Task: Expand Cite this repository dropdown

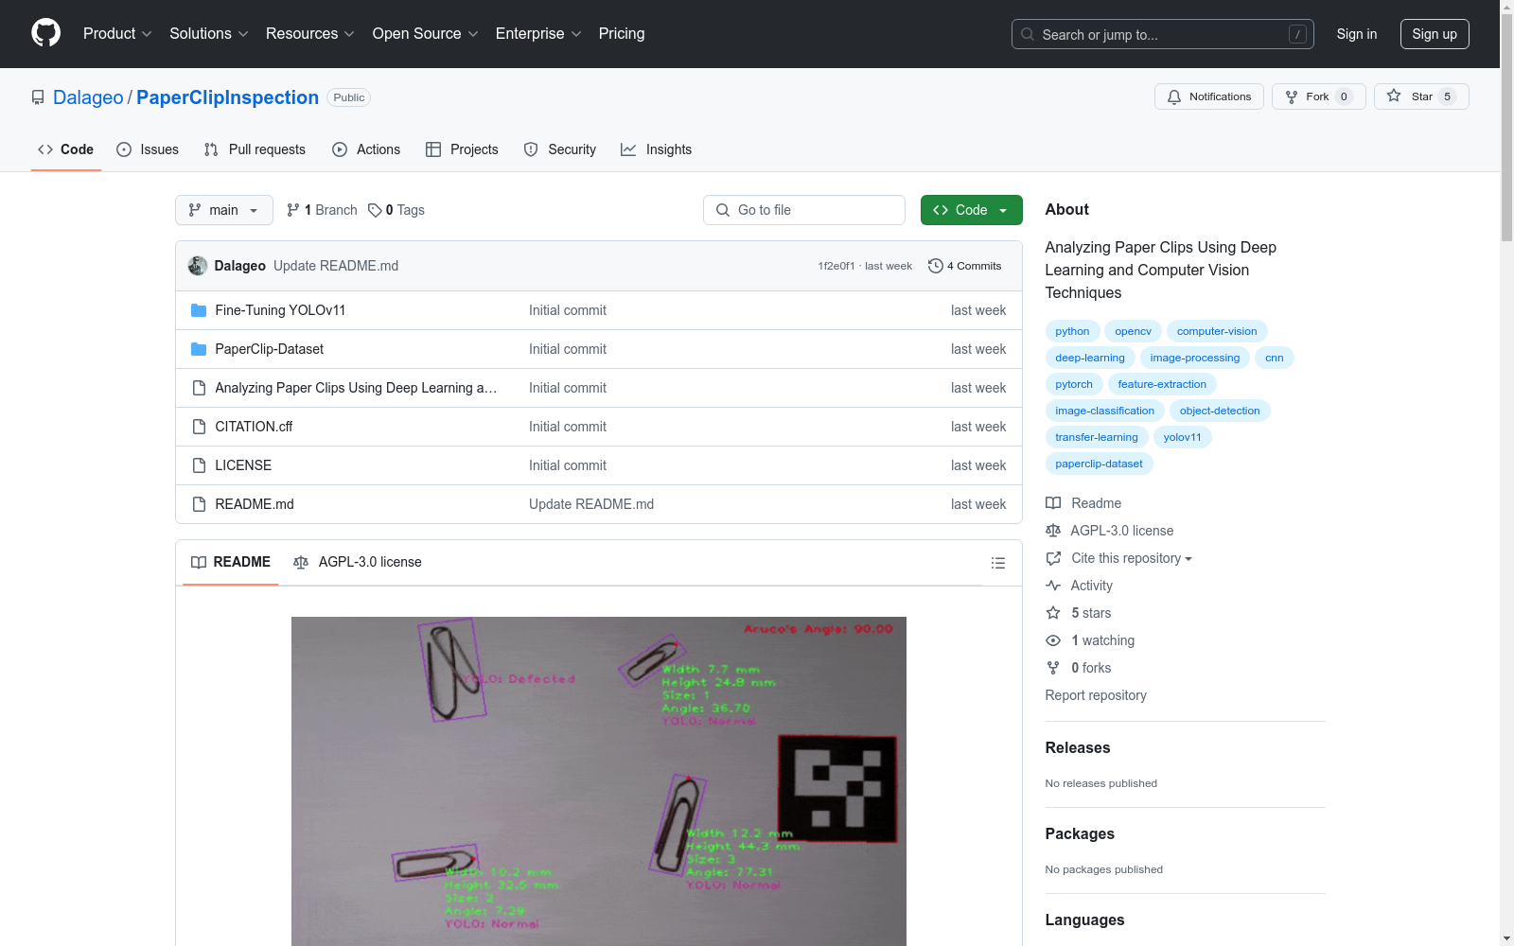Action: coord(1131,558)
